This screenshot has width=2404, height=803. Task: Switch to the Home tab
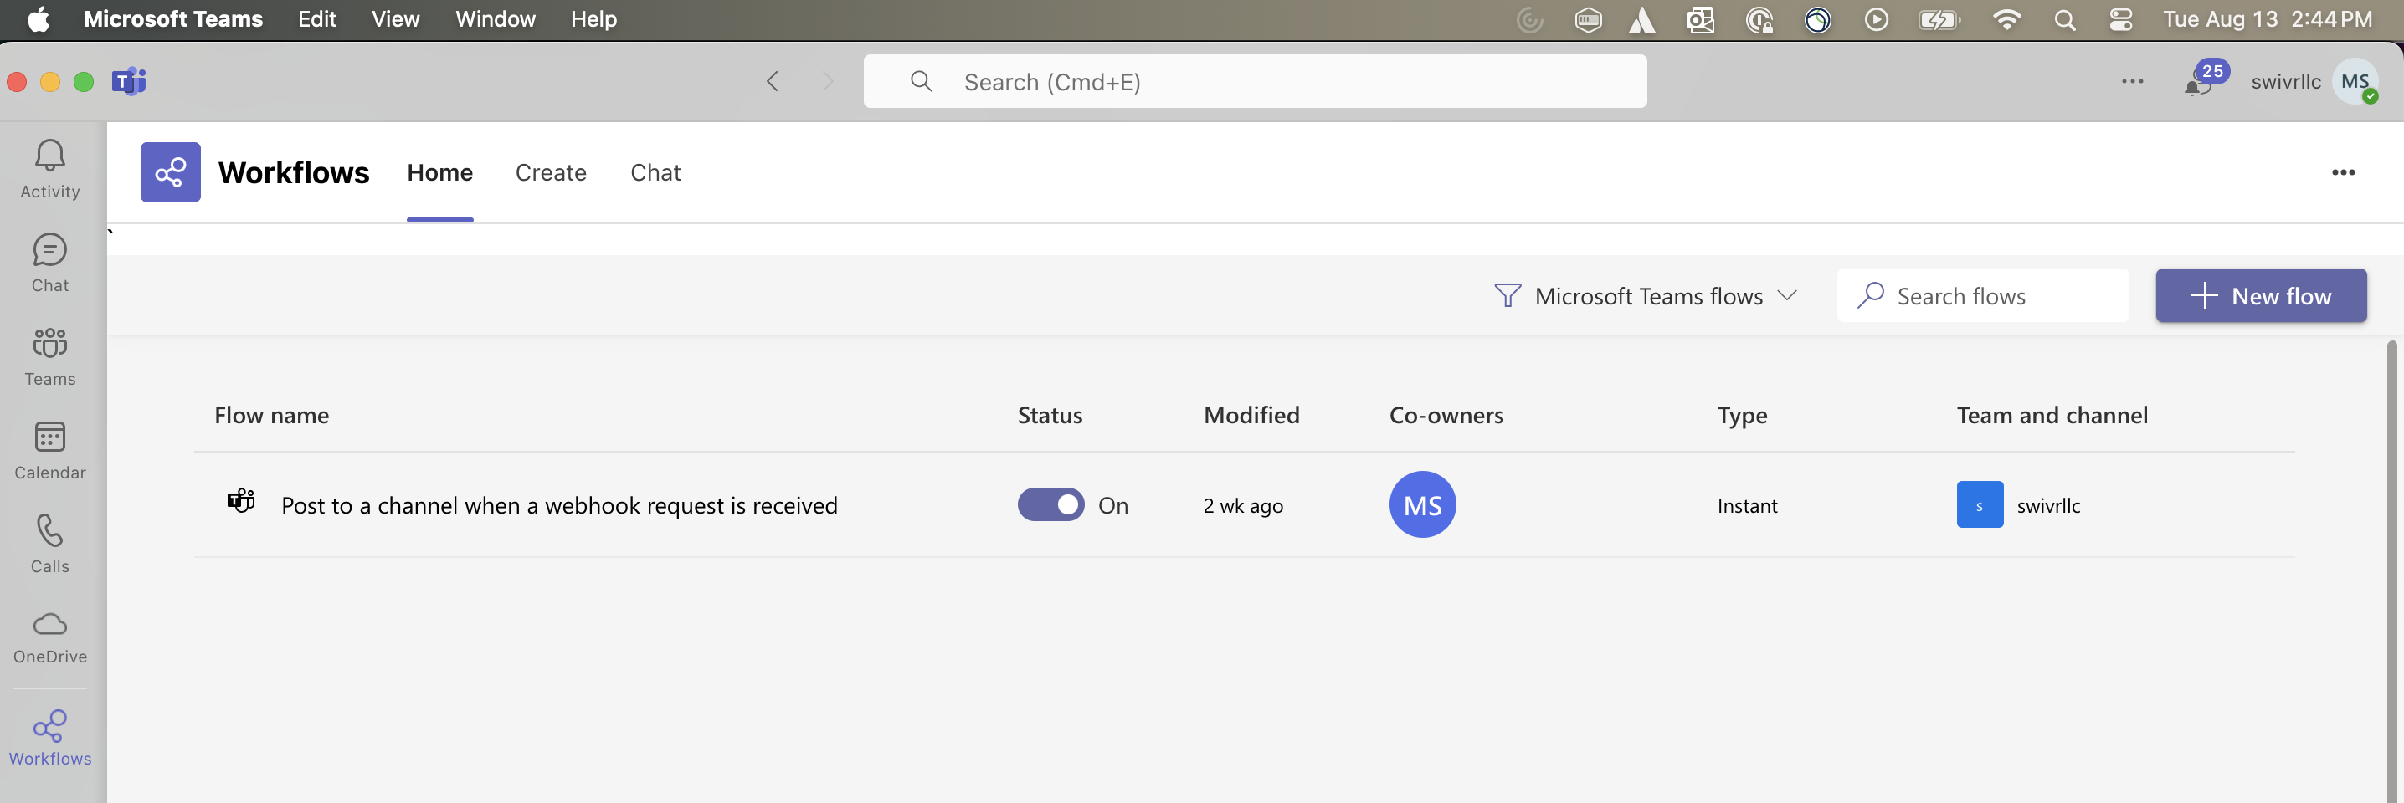[439, 172]
